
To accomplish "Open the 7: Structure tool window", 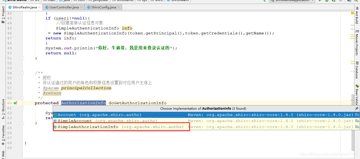I will [3, 109].
